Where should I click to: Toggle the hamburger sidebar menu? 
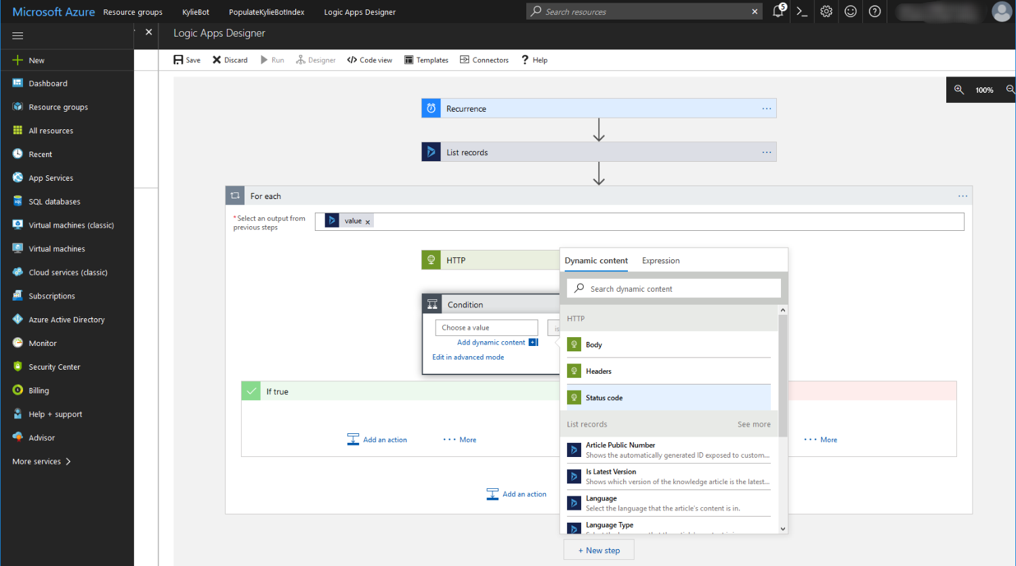click(x=18, y=36)
